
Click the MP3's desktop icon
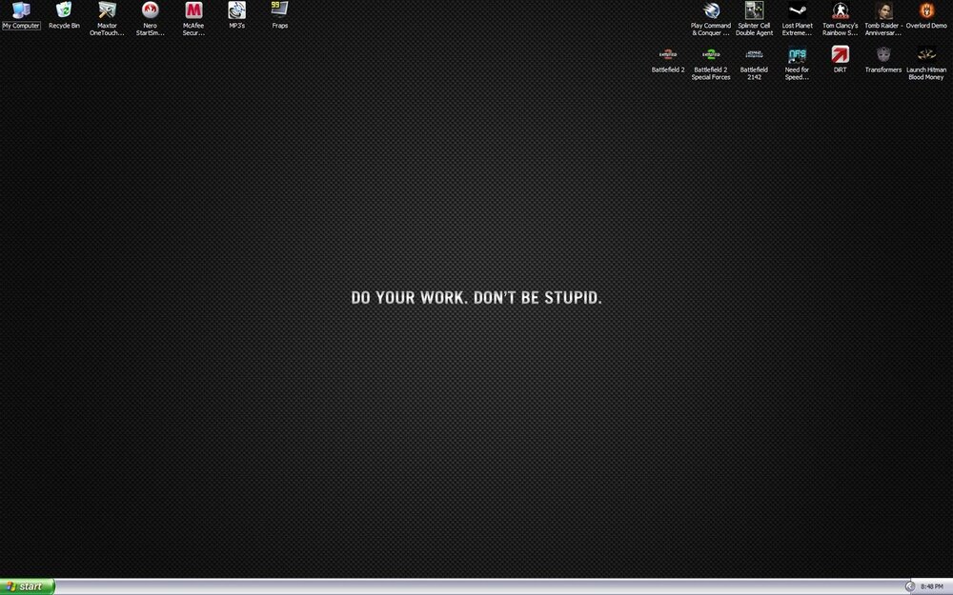coord(236,10)
